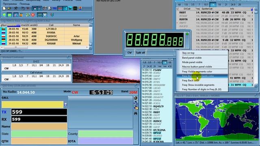Toggle the CW mode button under frequency display
The height and width of the screenshot is (146, 260).
(130, 53)
